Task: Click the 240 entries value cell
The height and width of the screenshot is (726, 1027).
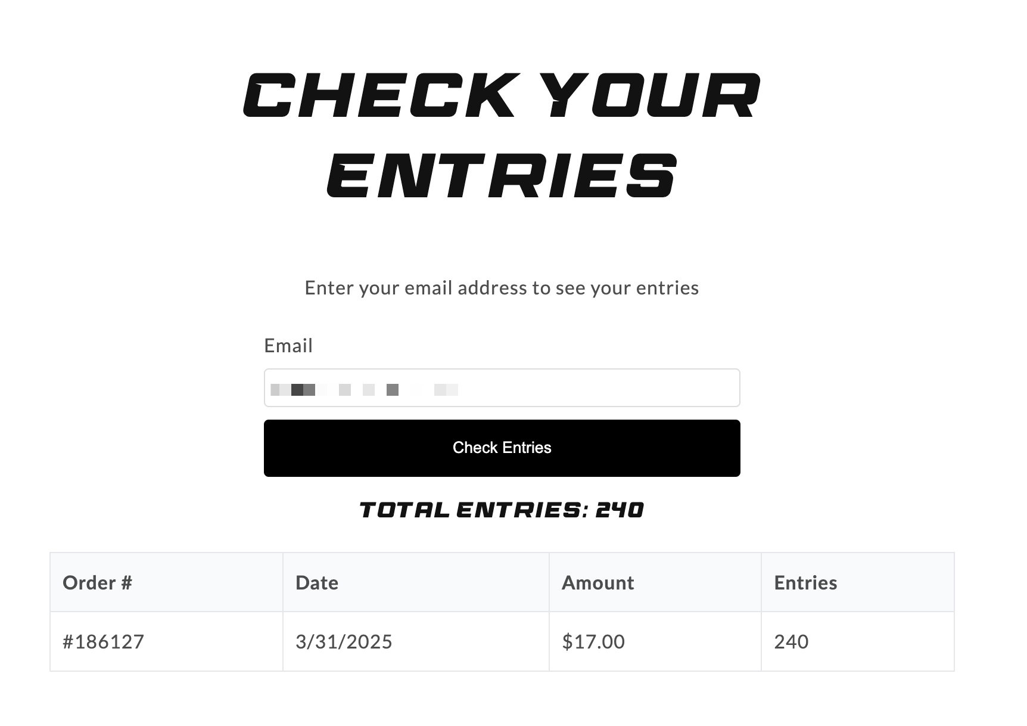Action: point(791,641)
